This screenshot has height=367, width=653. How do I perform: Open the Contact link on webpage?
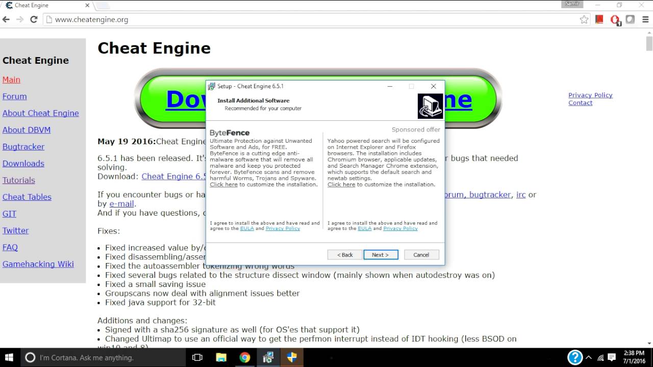pos(581,103)
